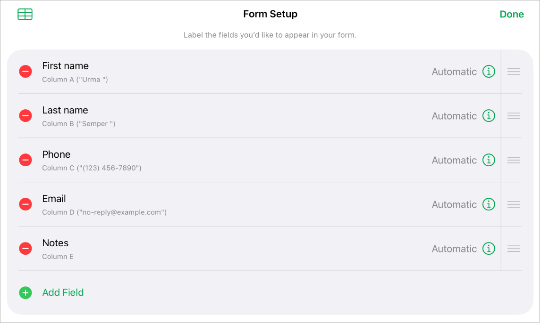The image size is (541, 323).
Task: Click the info icon next to Last name
Action: (489, 115)
